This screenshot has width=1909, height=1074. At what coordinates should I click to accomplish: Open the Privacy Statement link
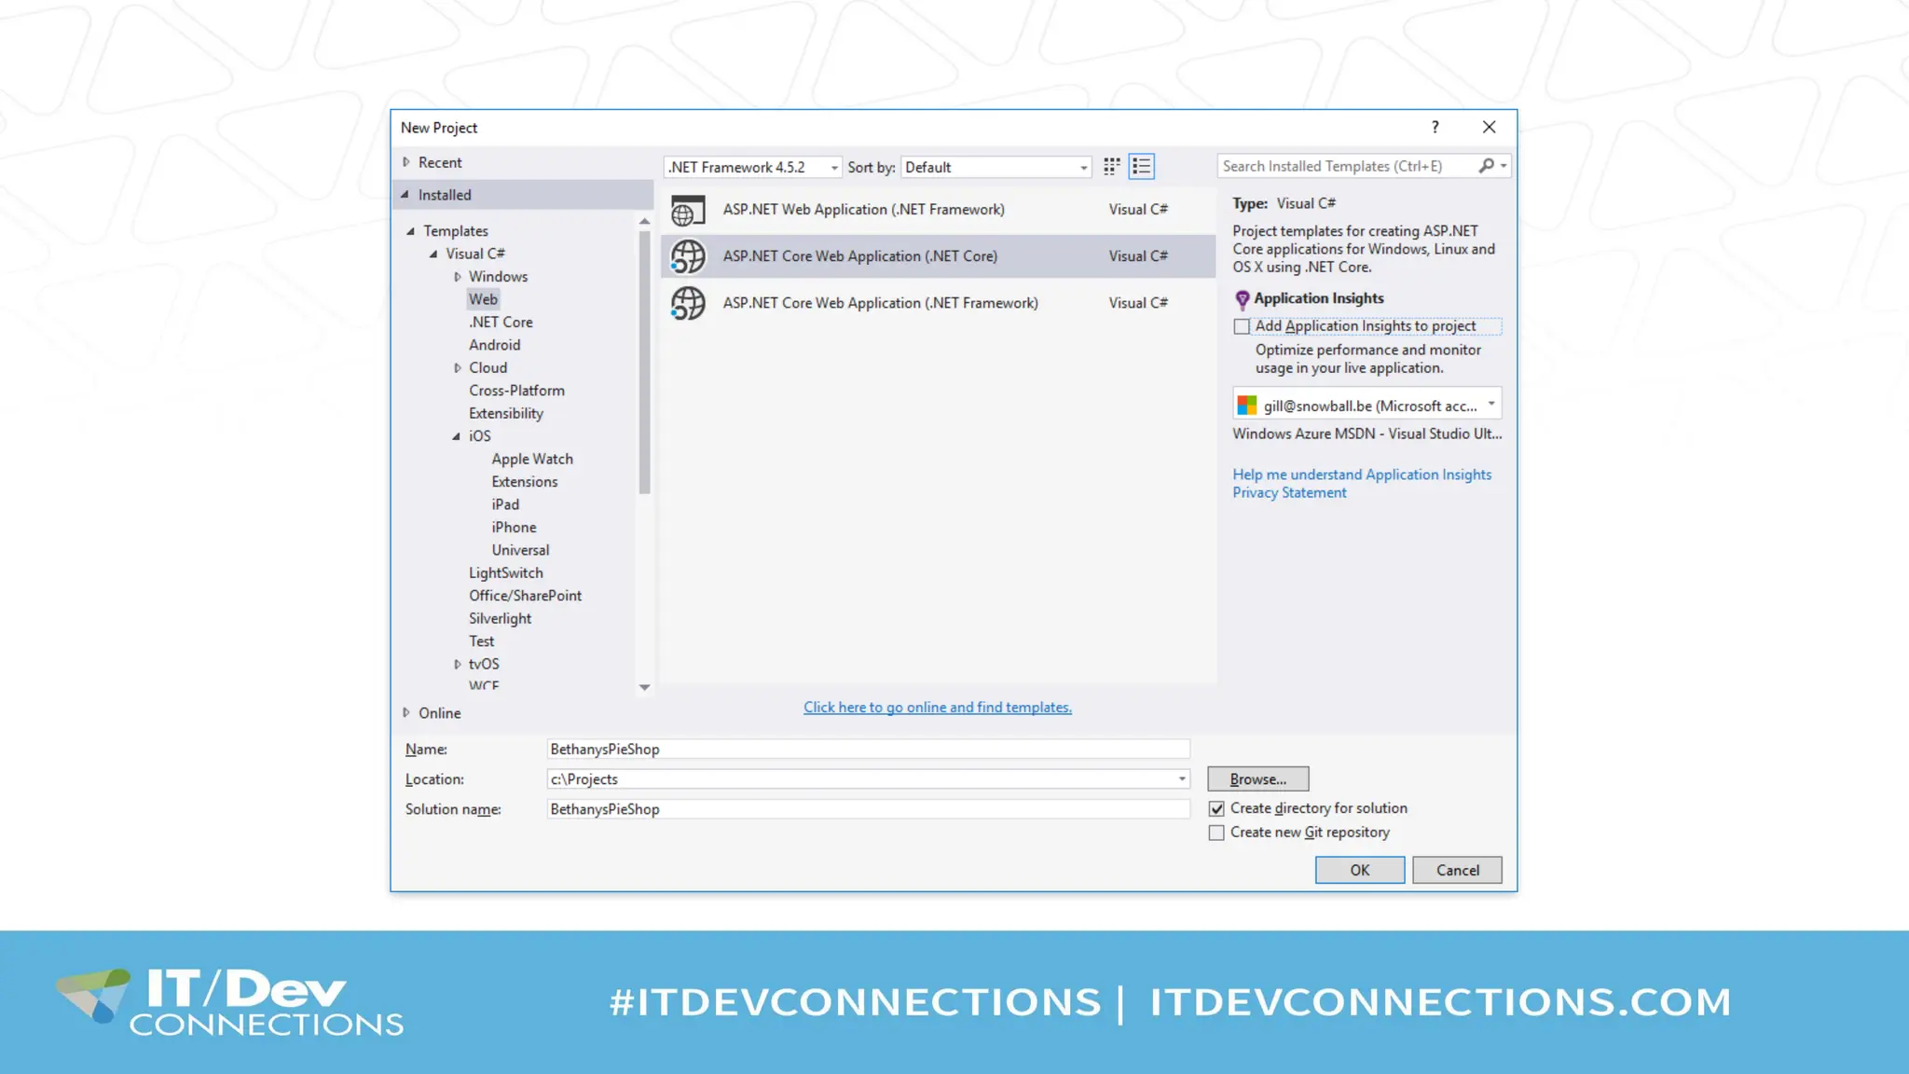[x=1289, y=493]
